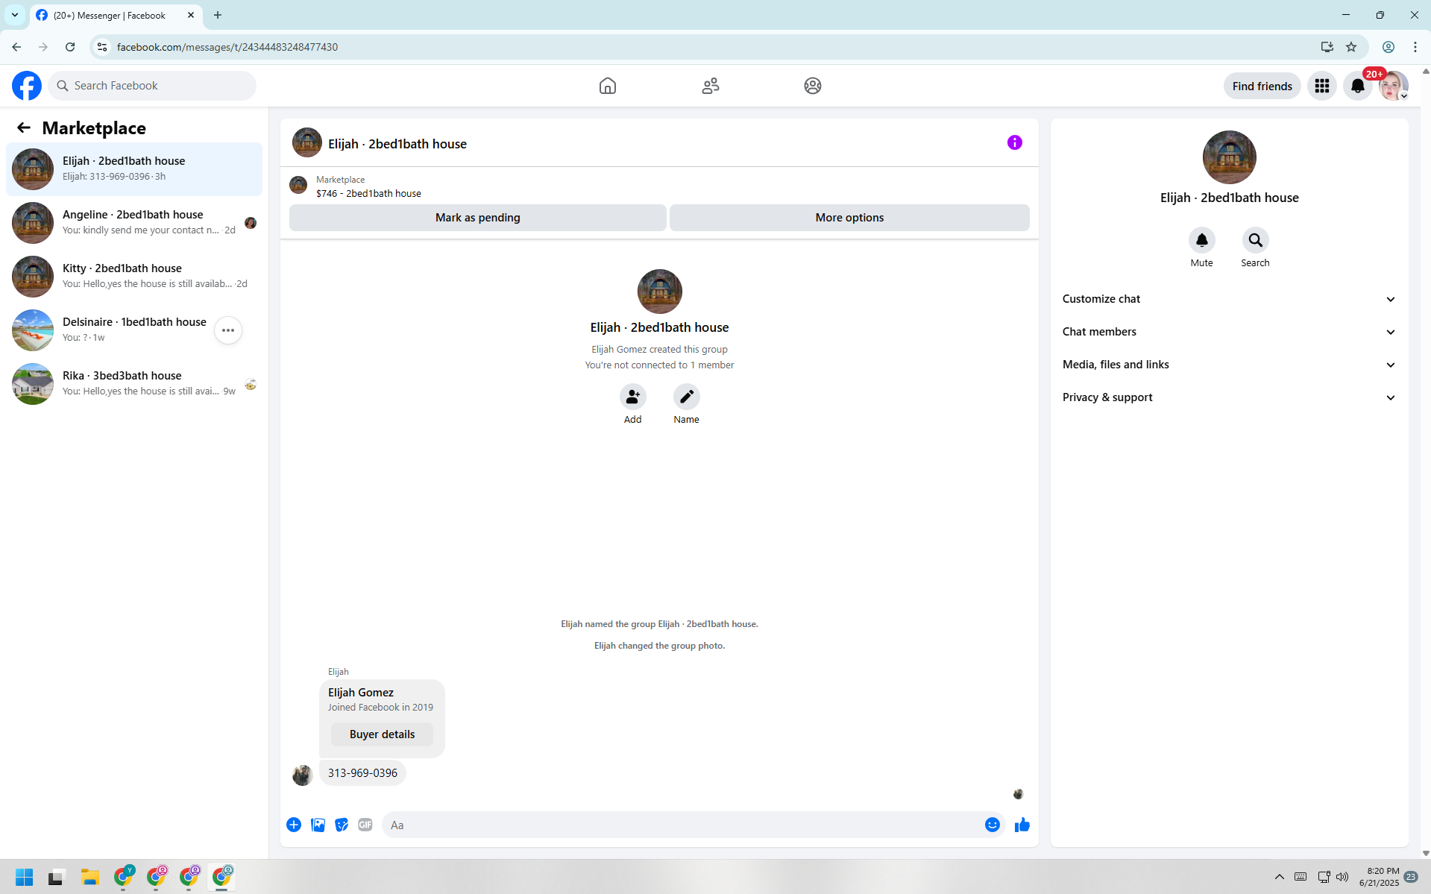Screen dimensions: 1431x894
Task: Choose a sticker icon in composer
Action: pyautogui.click(x=342, y=825)
